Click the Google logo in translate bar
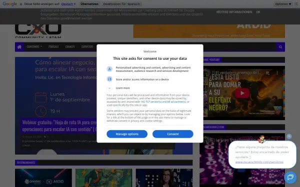 [10, 4]
